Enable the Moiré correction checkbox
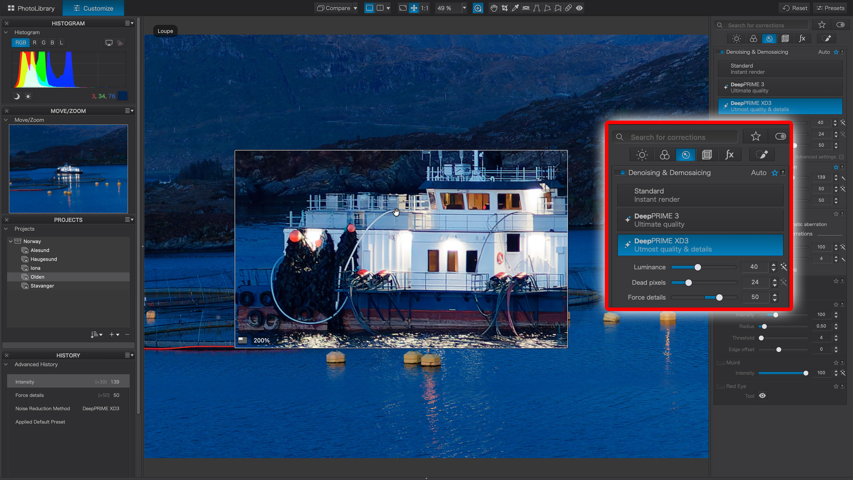Viewport: 853px width, 480px height. tap(720, 363)
